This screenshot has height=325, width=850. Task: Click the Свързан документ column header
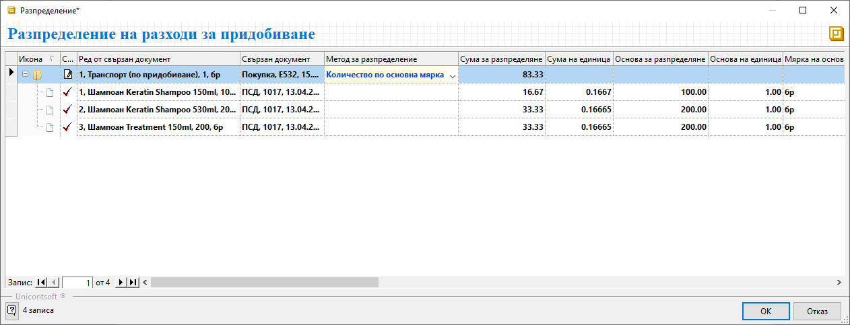click(x=282, y=59)
